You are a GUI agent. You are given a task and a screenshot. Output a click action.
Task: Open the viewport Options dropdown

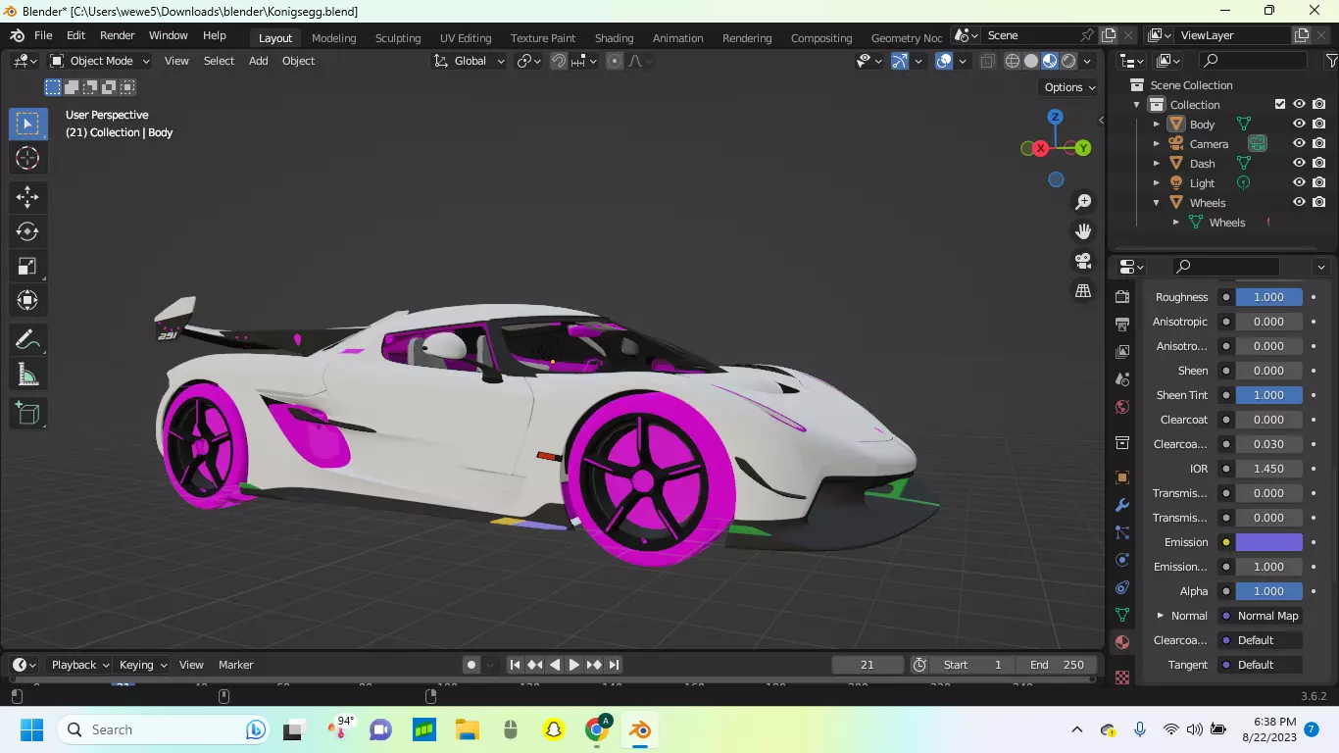[x=1069, y=87]
